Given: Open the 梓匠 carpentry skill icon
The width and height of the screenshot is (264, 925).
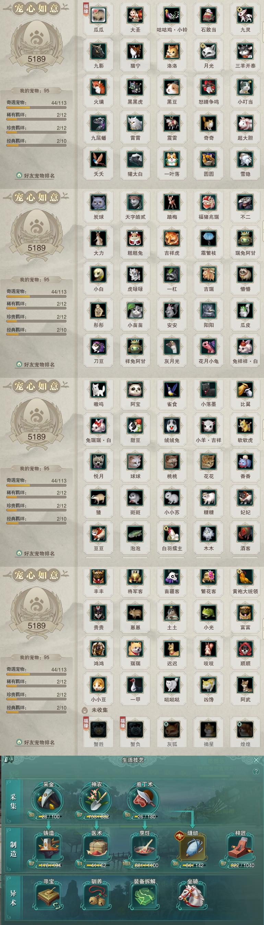Looking at the screenshot, I should tap(240, 848).
